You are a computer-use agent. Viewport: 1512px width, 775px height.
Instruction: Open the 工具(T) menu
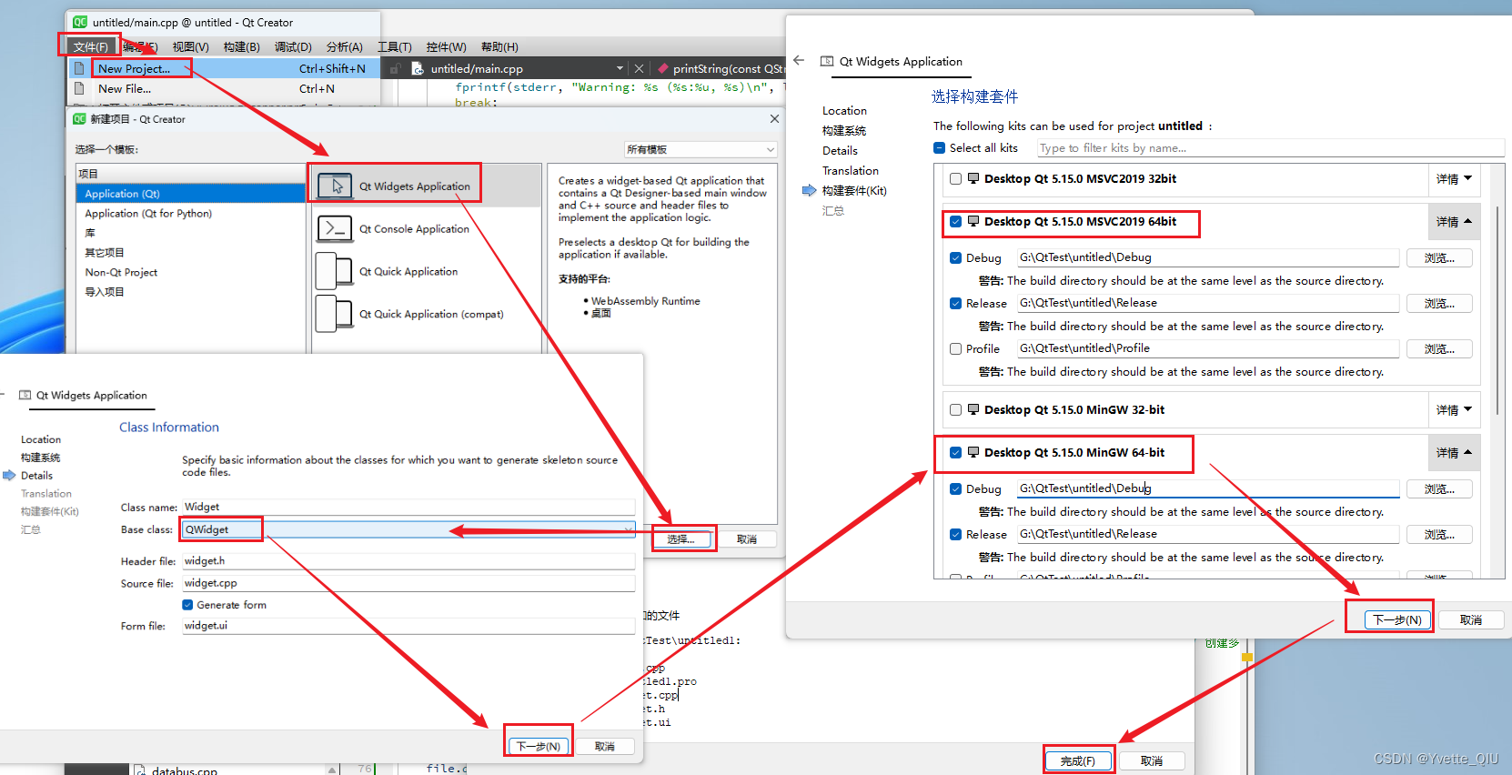[x=395, y=46]
